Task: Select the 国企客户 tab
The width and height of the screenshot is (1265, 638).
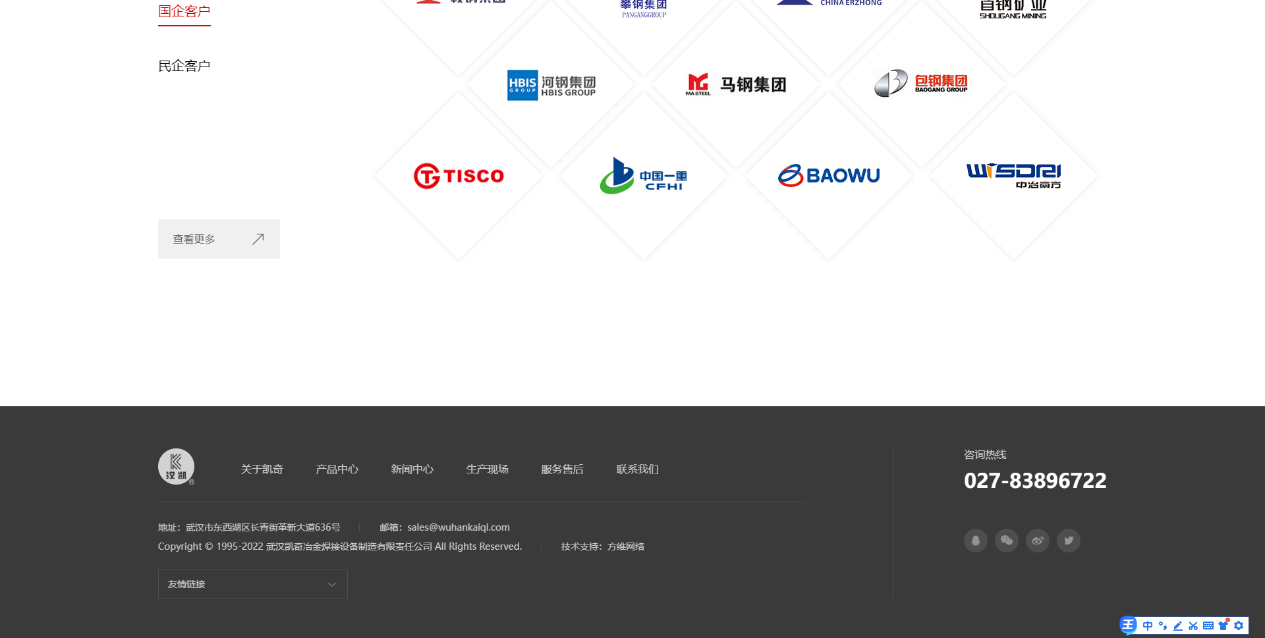Action: tap(184, 11)
